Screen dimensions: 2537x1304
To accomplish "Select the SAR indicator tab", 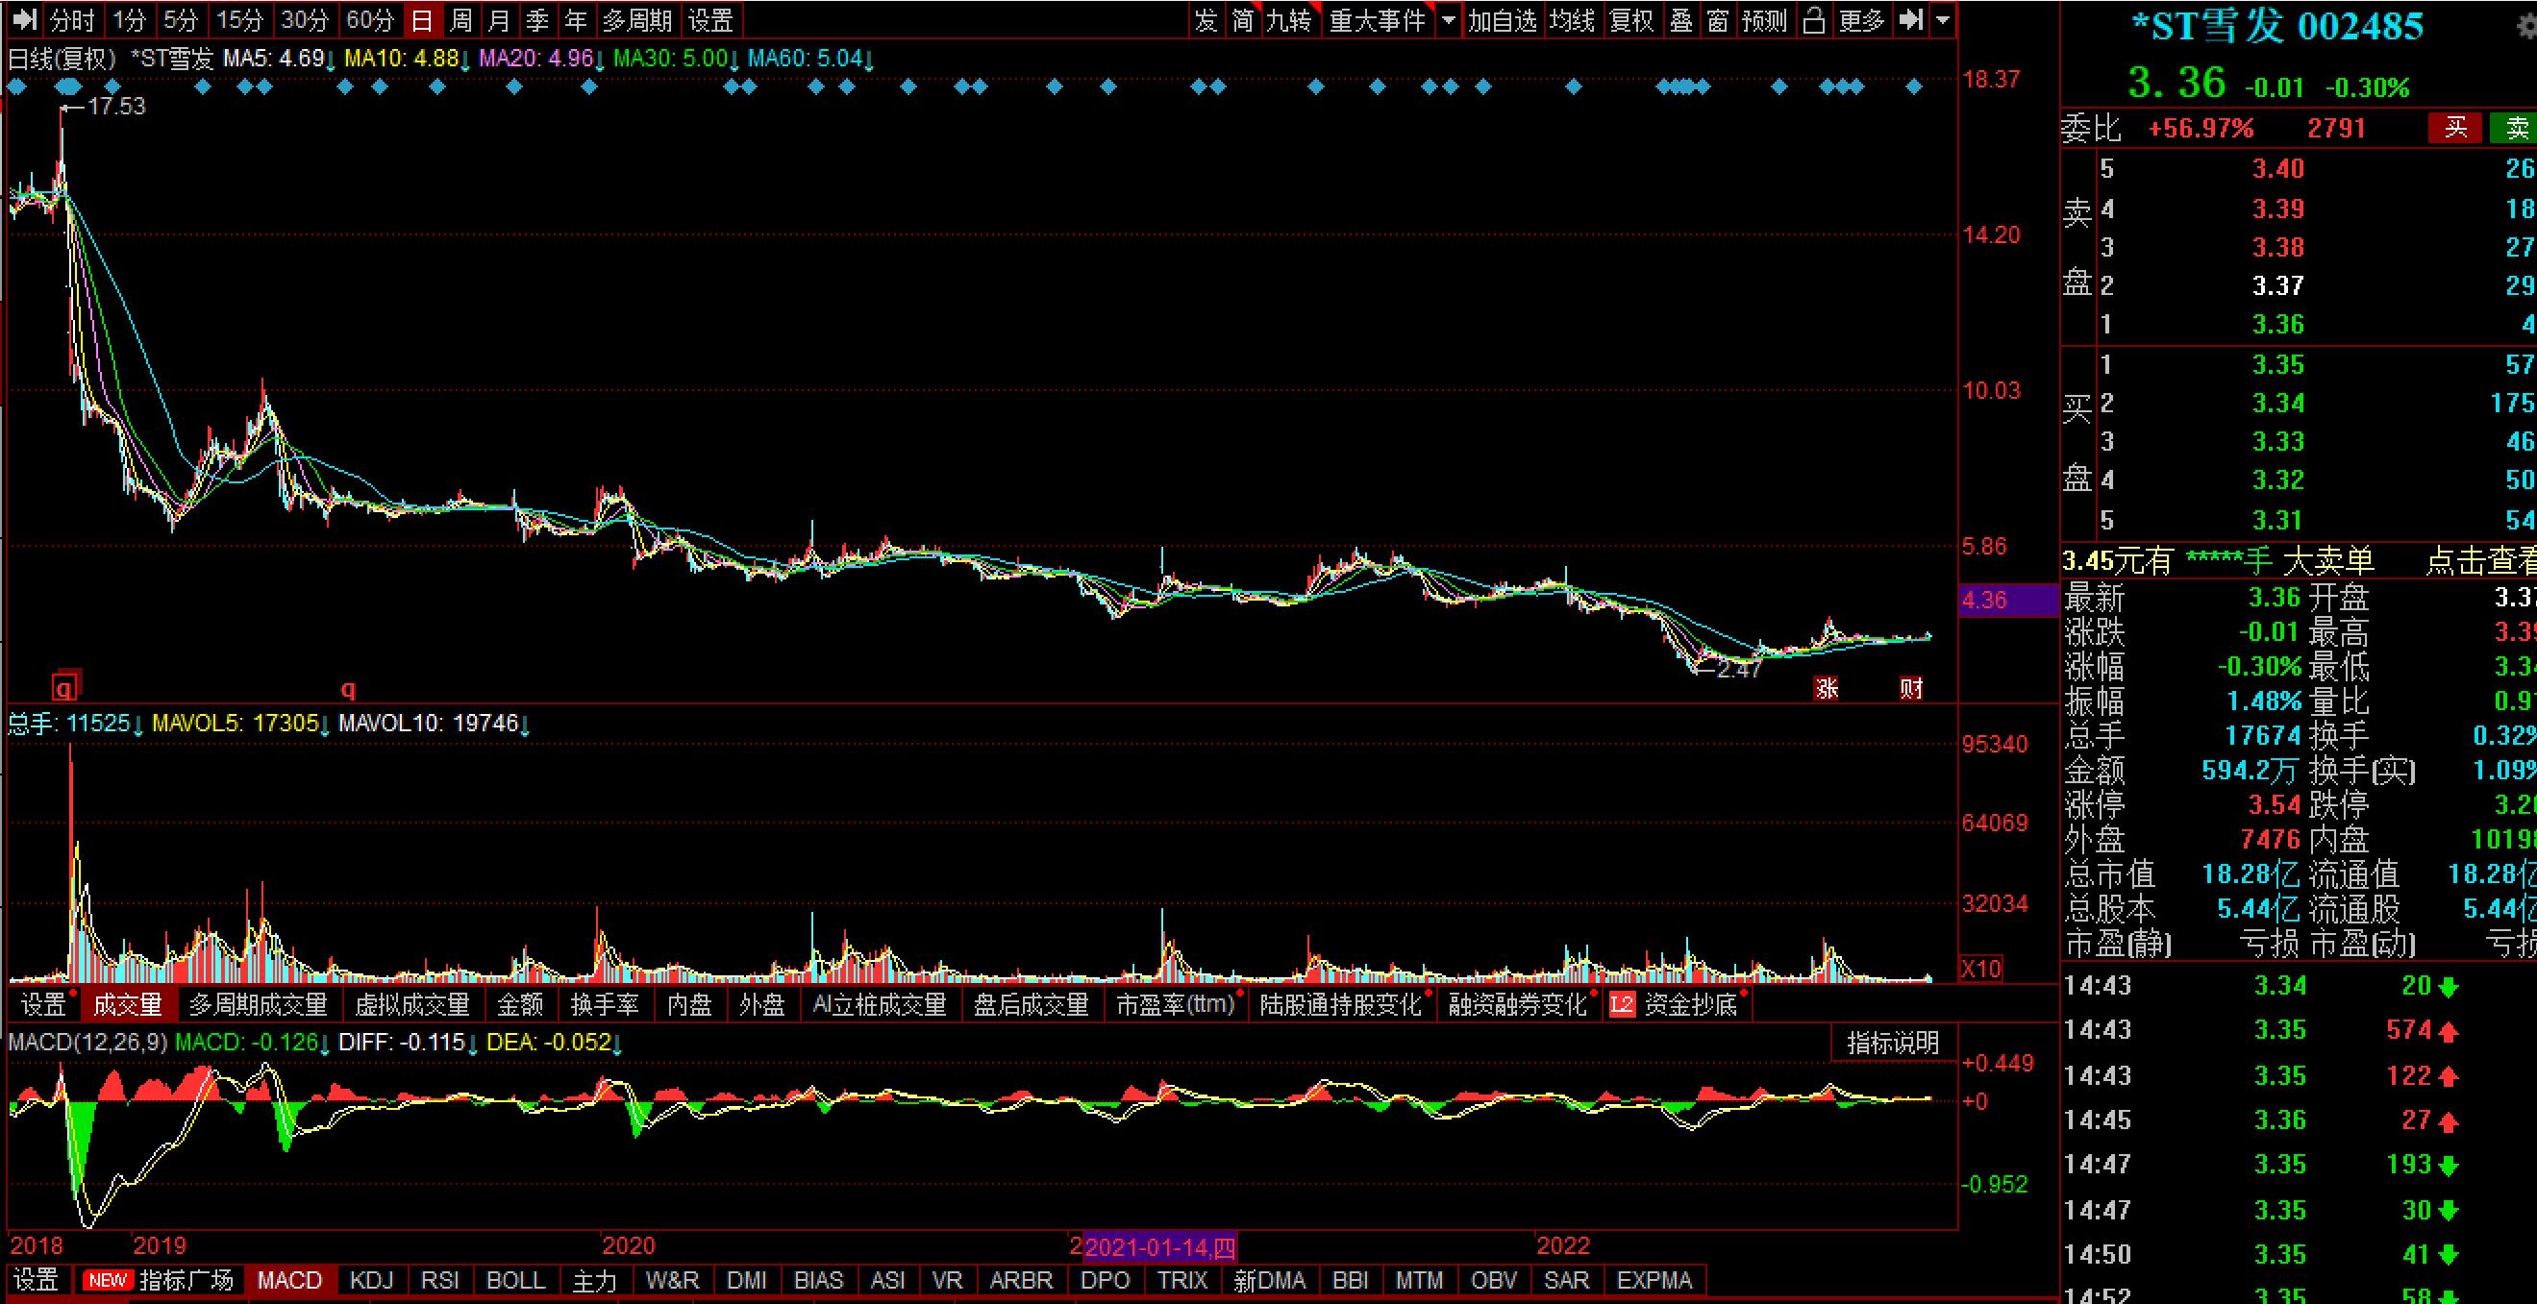I will click(x=1566, y=1279).
